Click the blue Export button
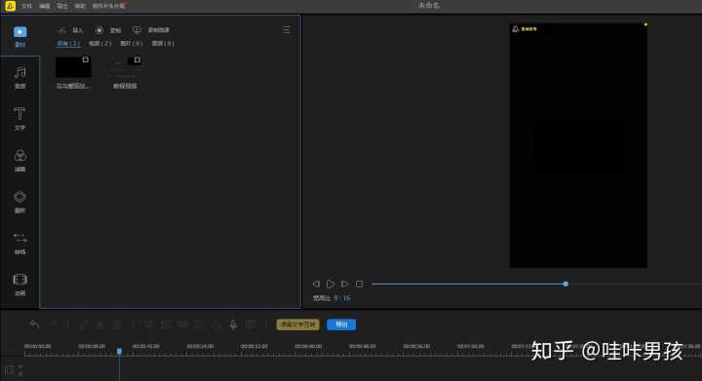Viewport: 702px width, 381px height. click(x=341, y=324)
